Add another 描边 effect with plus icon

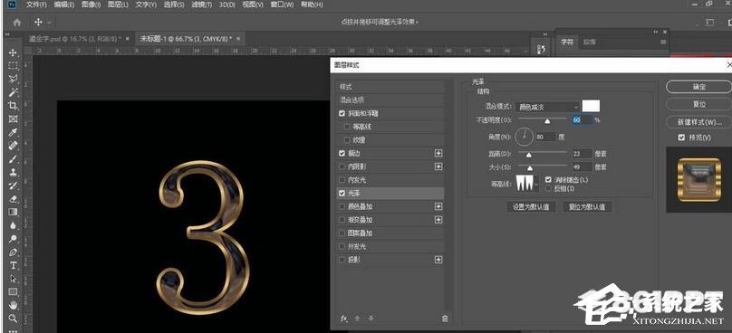tap(438, 153)
